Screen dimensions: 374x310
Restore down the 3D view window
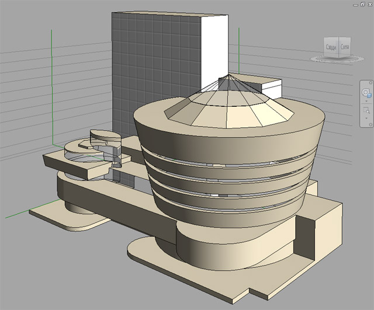coord(362,4)
